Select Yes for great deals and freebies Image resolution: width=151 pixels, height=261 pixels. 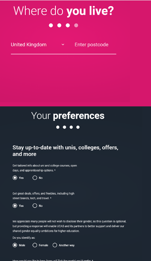click(15, 206)
